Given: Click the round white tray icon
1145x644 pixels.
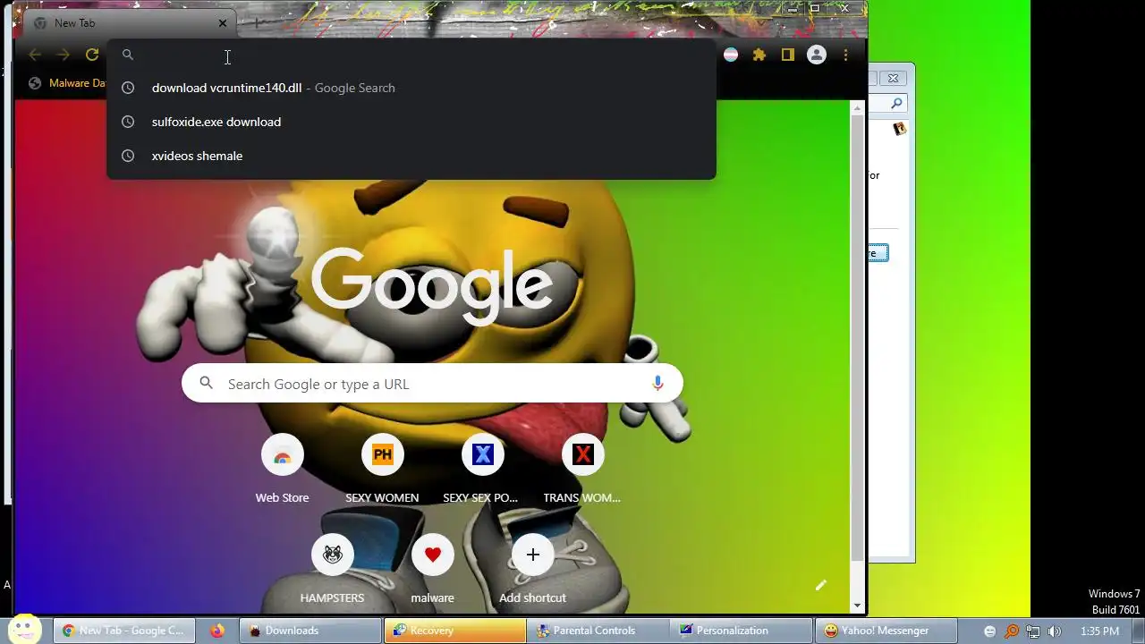Looking at the screenshot, I should pyautogui.click(x=989, y=631).
